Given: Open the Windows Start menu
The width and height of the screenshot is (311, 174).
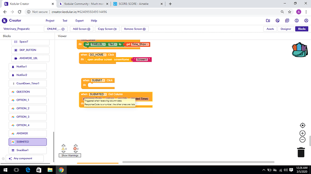Looking at the screenshot, I should tap(5, 170).
